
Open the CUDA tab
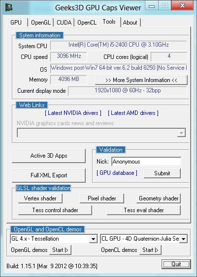64,23
